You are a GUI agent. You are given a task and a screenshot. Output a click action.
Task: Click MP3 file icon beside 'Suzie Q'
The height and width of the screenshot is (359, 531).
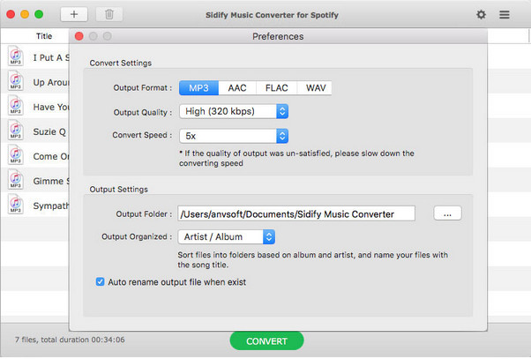[16, 131]
